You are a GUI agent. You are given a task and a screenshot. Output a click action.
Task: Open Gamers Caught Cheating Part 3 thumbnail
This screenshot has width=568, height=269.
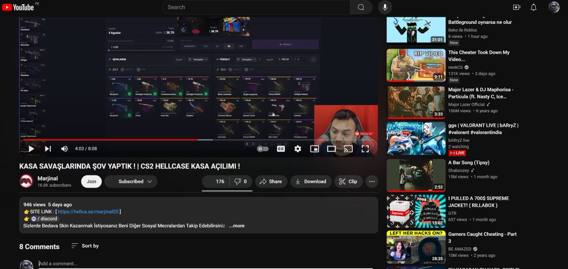416,247
